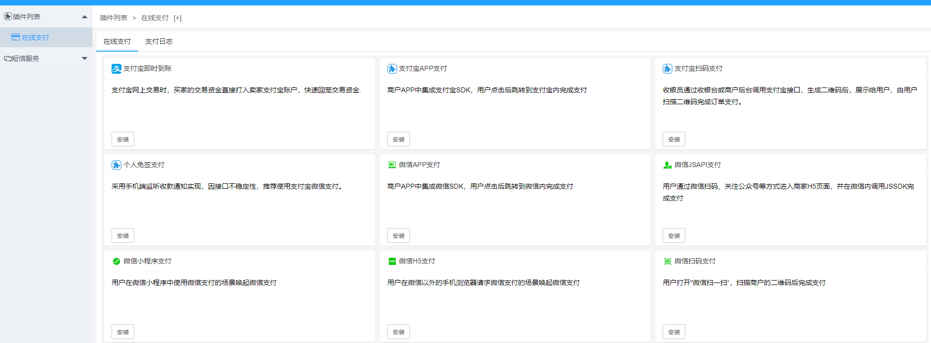
Task: Install the 支付宝即时到账 plugin
Action: pos(123,140)
